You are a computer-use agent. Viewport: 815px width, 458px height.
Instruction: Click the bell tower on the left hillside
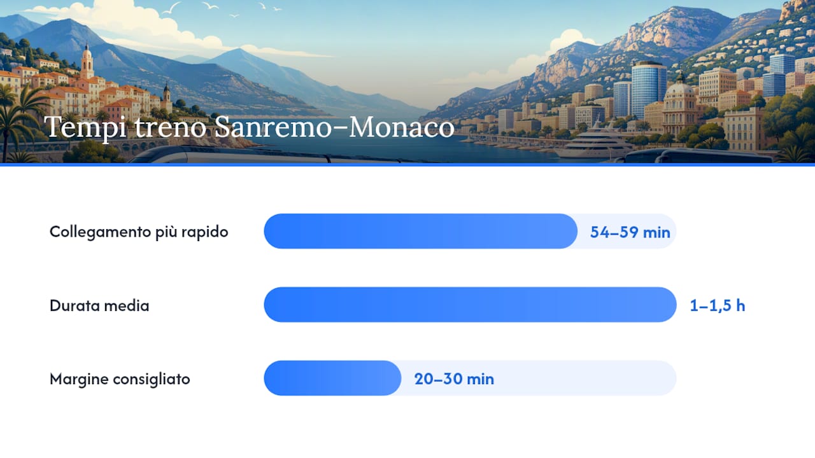coord(87,62)
